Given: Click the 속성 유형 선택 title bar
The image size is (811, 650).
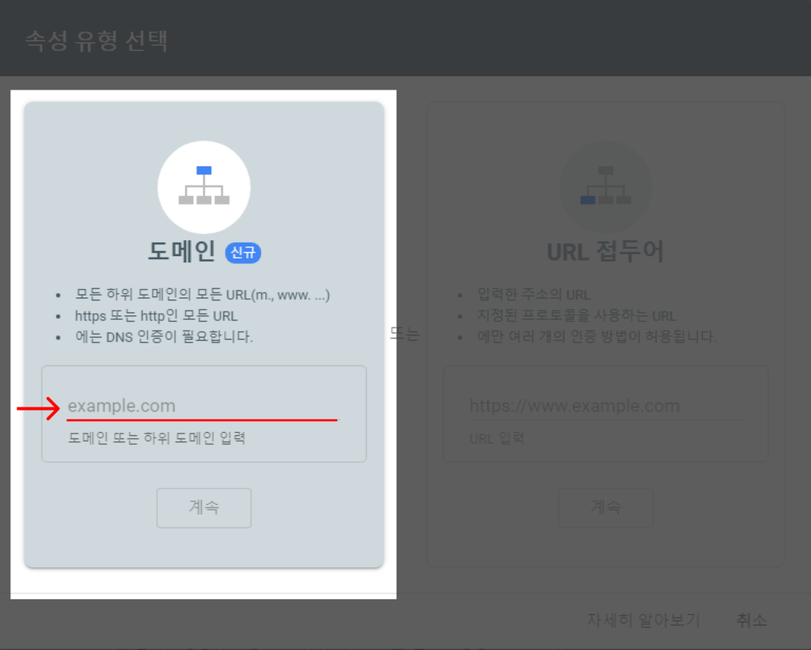Looking at the screenshot, I should tap(95, 38).
